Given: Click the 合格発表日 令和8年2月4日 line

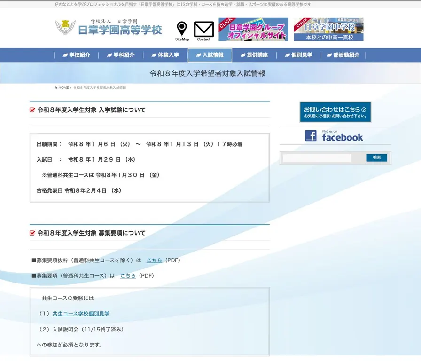Looking at the screenshot, I should pos(79,190).
